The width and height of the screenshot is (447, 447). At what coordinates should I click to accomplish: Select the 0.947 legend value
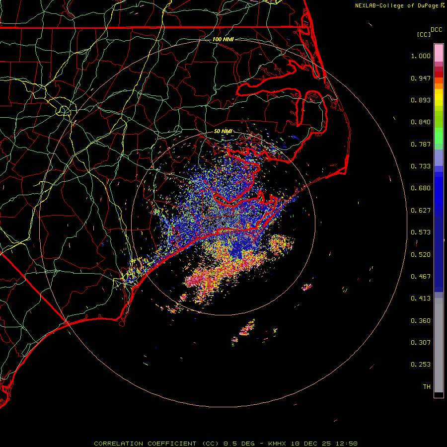(421, 78)
